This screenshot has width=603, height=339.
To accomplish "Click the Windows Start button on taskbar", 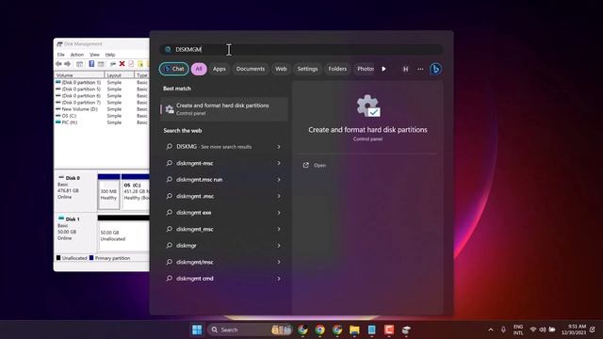I will (197, 330).
